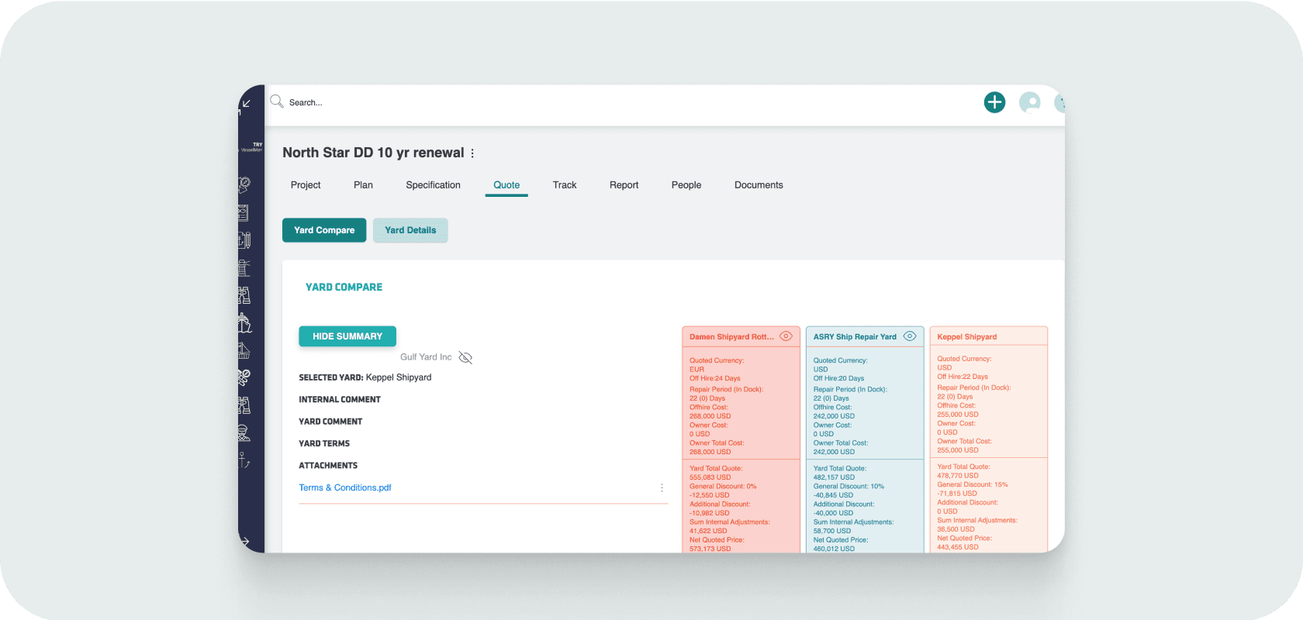
Task: Click the ASRY Ship Repair Yard header
Action: pyautogui.click(x=865, y=336)
